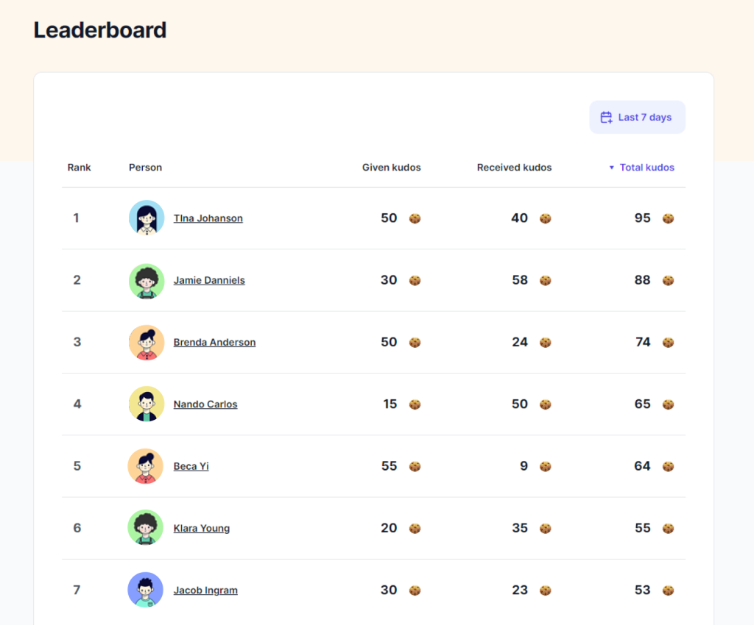Viewport: 754px width, 625px height.
Task: Click Jacob Ingram's blue avatar
Action: (147, 590)
